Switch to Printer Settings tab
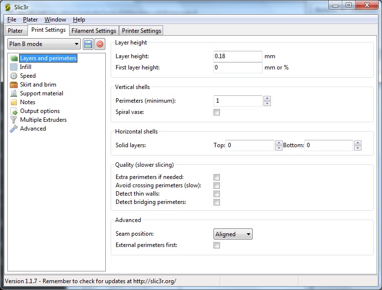Viewport: 382px width, 290px height. click(x=142, y=31)
